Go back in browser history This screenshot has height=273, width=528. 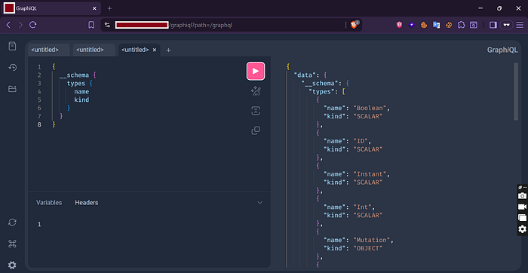click(x=9, y=25)
